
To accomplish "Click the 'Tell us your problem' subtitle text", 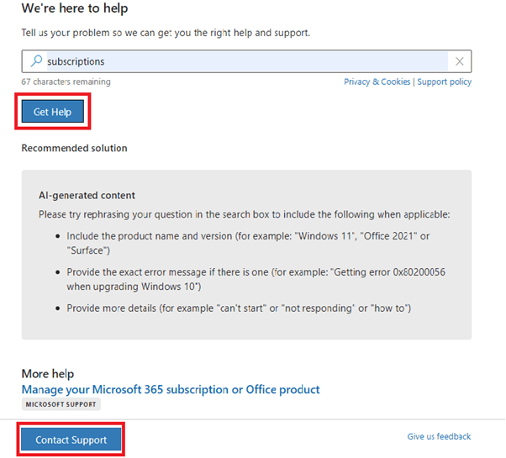I will point(166,33).
